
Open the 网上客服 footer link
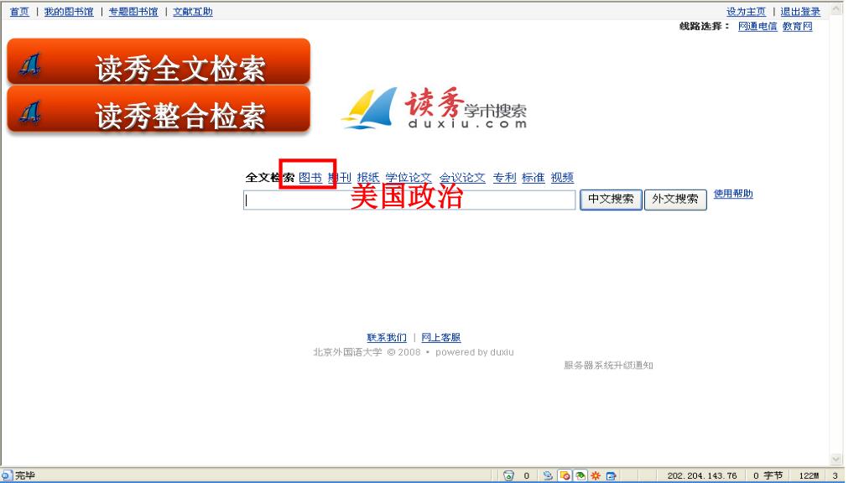441,337
